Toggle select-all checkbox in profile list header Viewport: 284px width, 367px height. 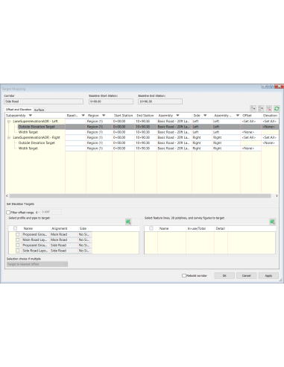pos(15,228)
